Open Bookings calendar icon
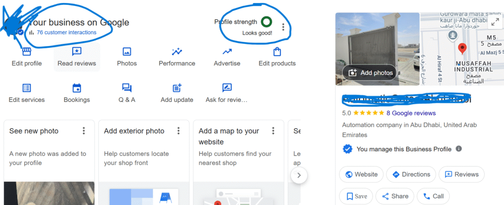The width and height of the screenshot is (504, 205). tap(77, 88)
